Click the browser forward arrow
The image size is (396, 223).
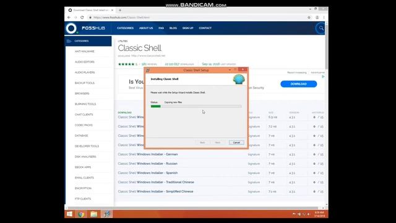coord(75,17)
